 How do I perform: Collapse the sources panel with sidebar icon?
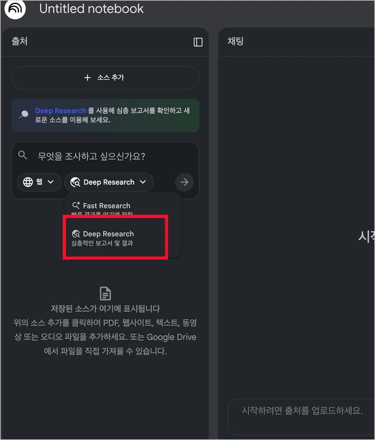(x=198, y=42)
